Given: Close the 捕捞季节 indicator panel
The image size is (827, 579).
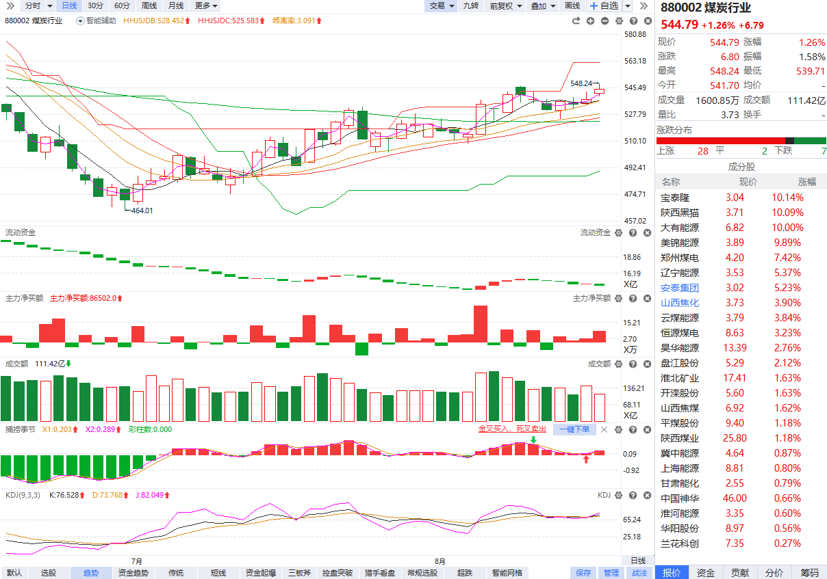Looking at the screenshot, I should [x=646, y=430].
